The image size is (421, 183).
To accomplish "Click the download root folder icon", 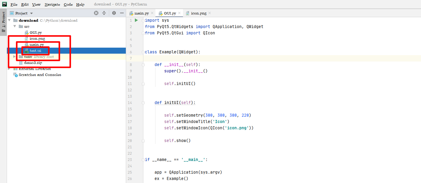I will click(15, 21).
